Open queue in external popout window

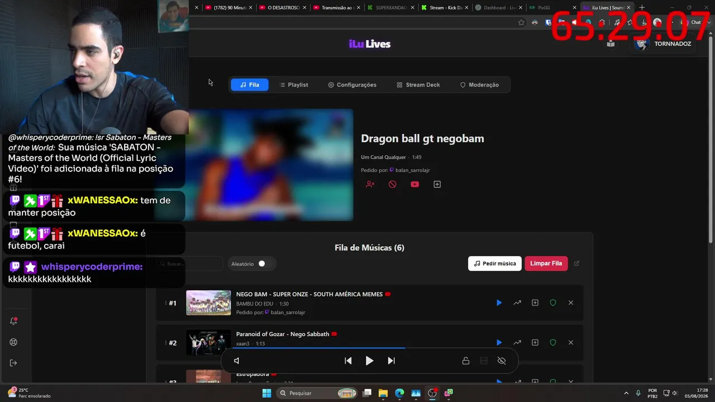point(577,264)
